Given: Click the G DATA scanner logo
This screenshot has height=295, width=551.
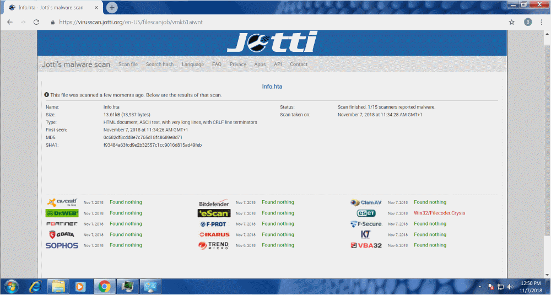Looking at the screenshot, I should (62, 234).
